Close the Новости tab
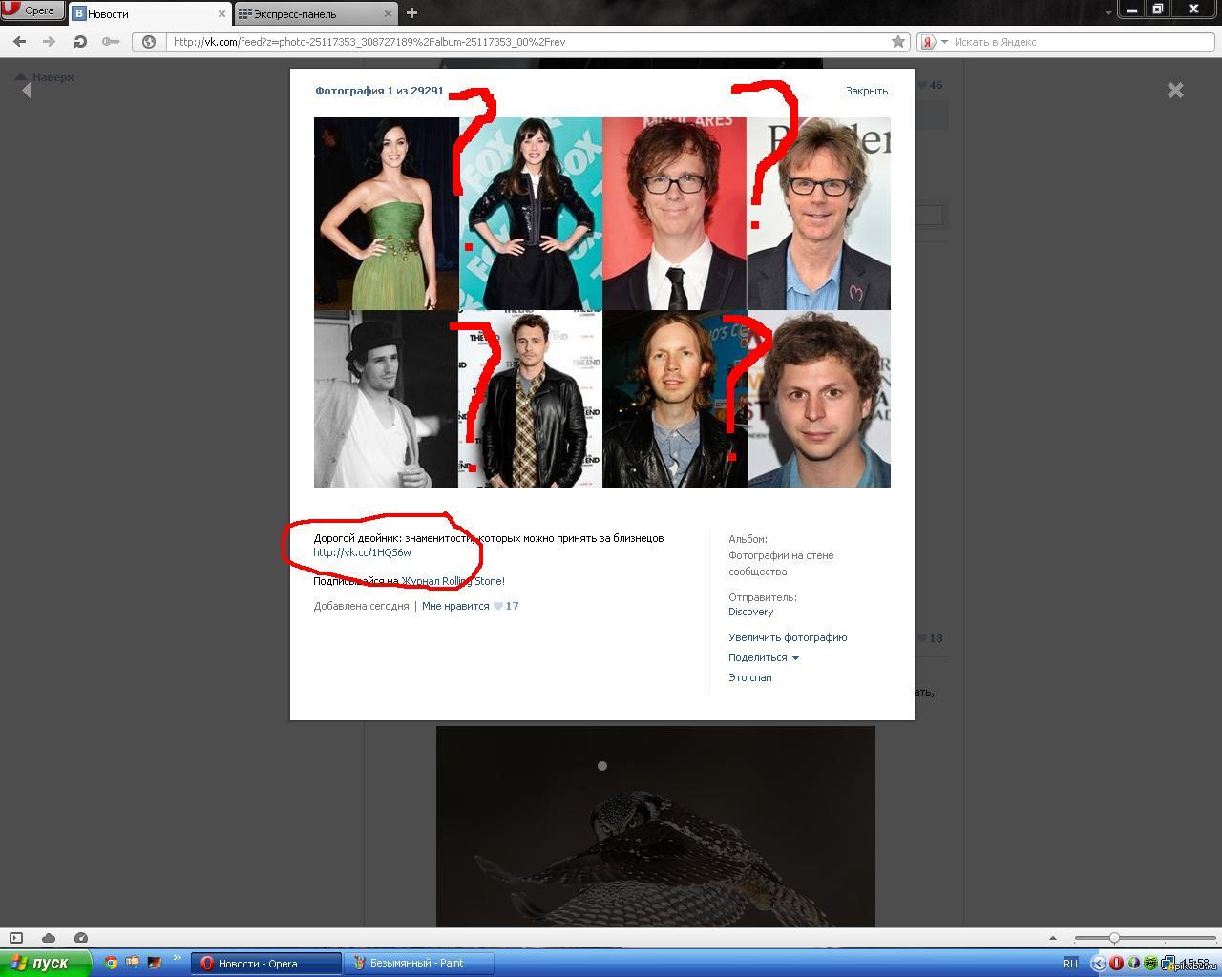 click(x=221, y=14)
